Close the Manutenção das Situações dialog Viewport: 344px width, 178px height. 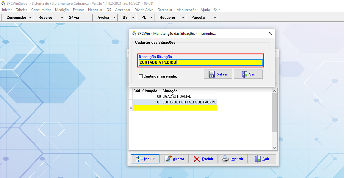pos(270,34)
